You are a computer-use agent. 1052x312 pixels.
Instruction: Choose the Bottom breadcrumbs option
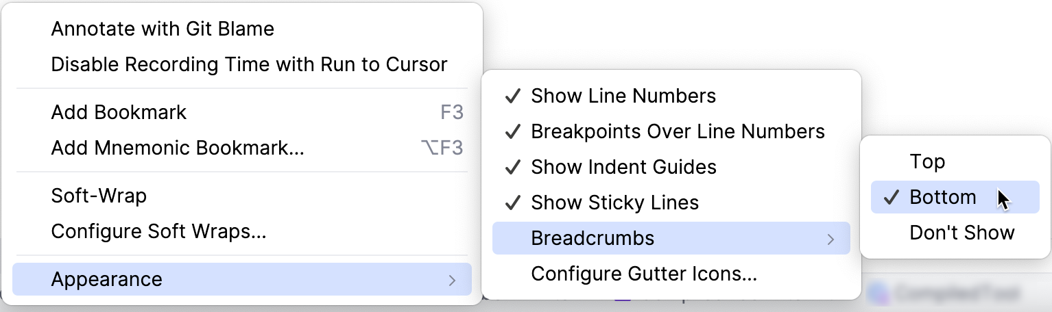coord(942,197)
